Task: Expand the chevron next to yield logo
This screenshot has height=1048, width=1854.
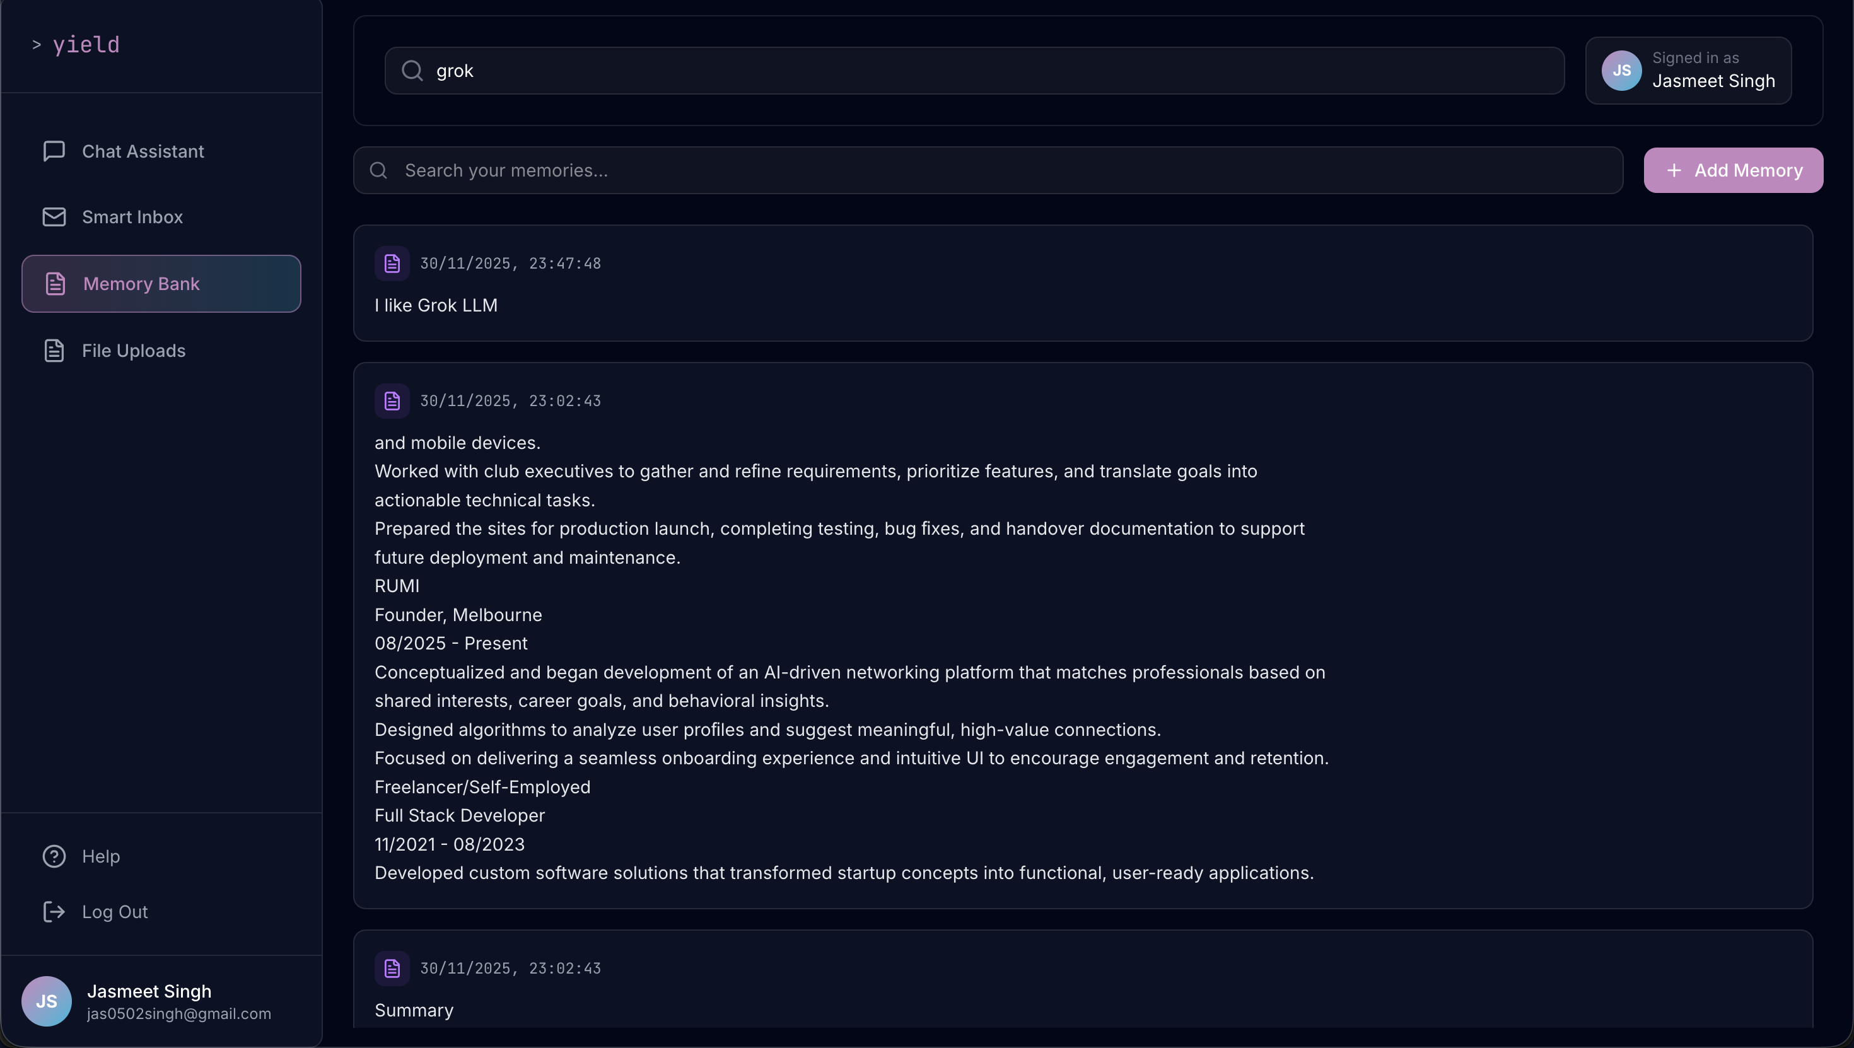Action: pos(37,45)
